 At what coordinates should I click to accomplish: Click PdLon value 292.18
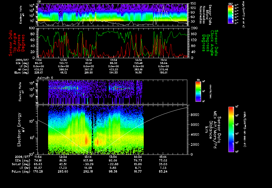88,172
